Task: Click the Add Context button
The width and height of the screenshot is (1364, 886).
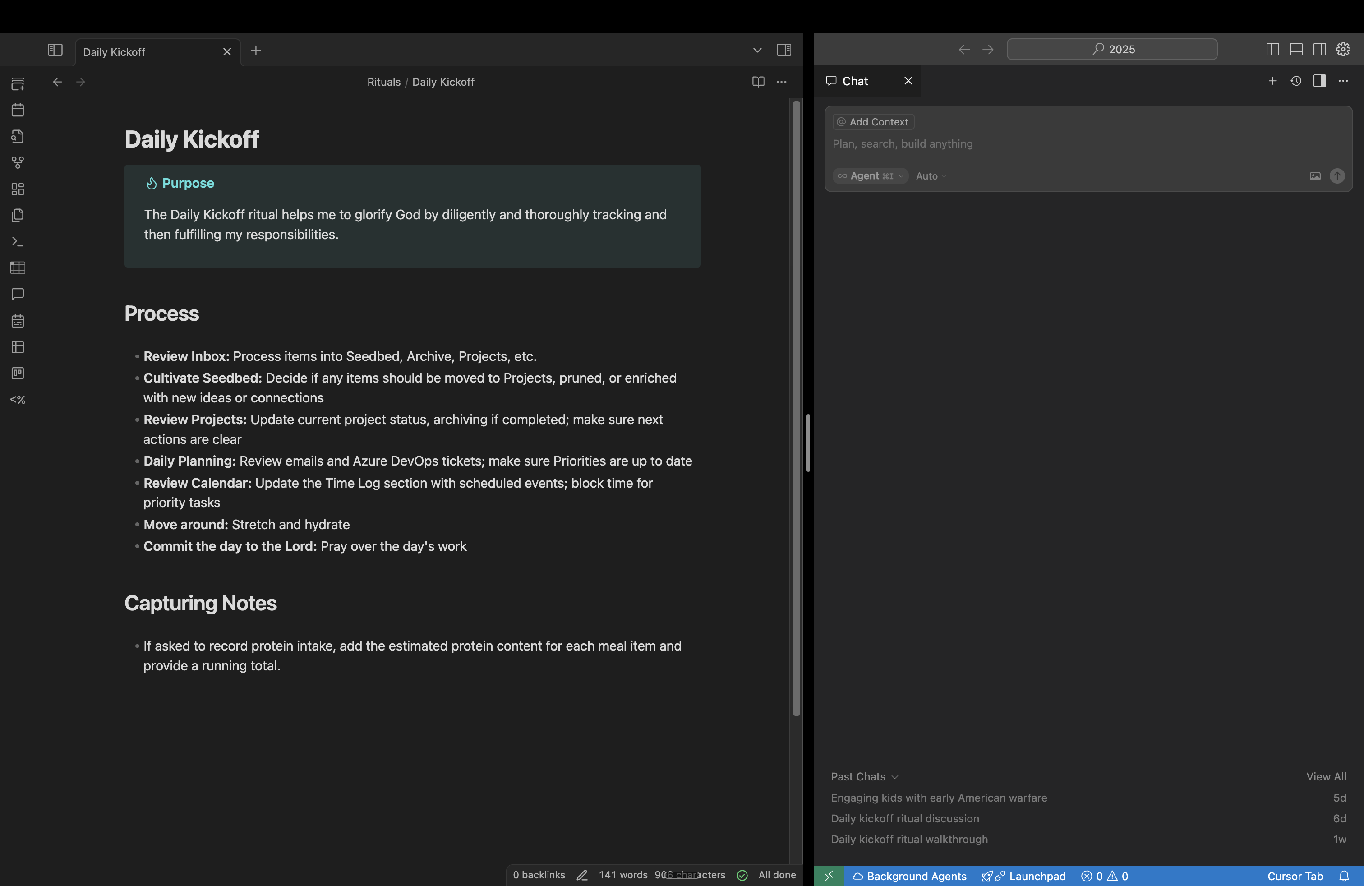Action: 873,121
